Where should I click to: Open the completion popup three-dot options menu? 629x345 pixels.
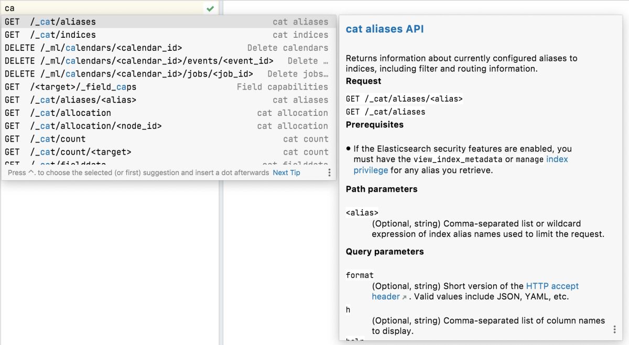point(329,172)
